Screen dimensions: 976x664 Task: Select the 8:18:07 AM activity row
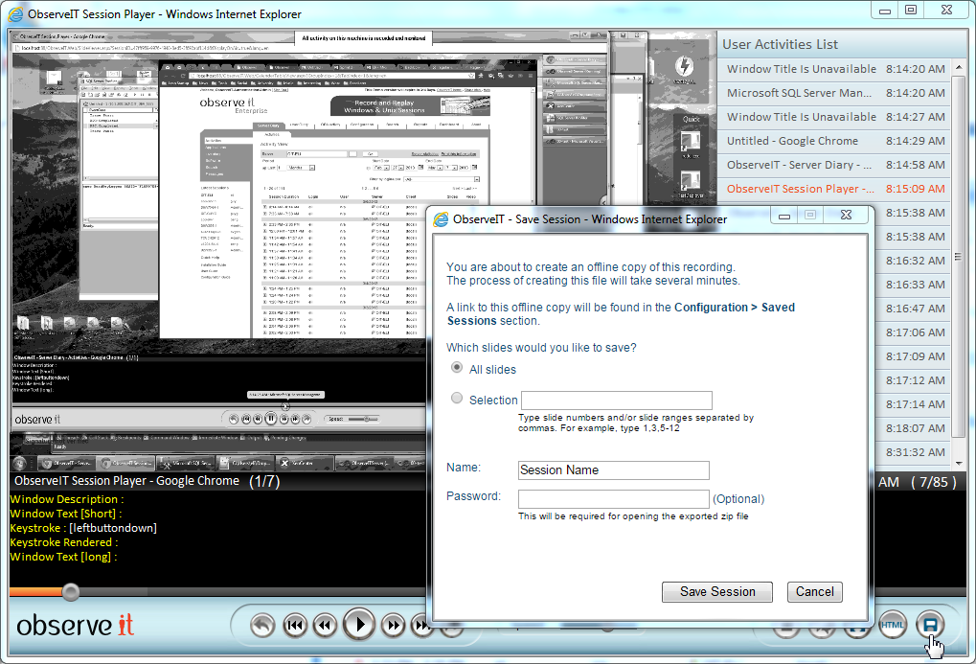click(913, 428)
